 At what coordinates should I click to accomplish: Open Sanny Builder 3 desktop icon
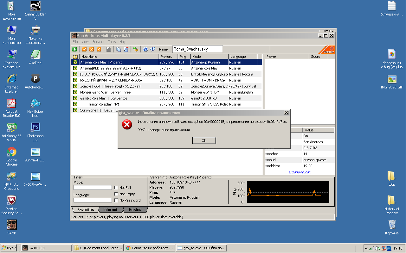coord(35,10)
